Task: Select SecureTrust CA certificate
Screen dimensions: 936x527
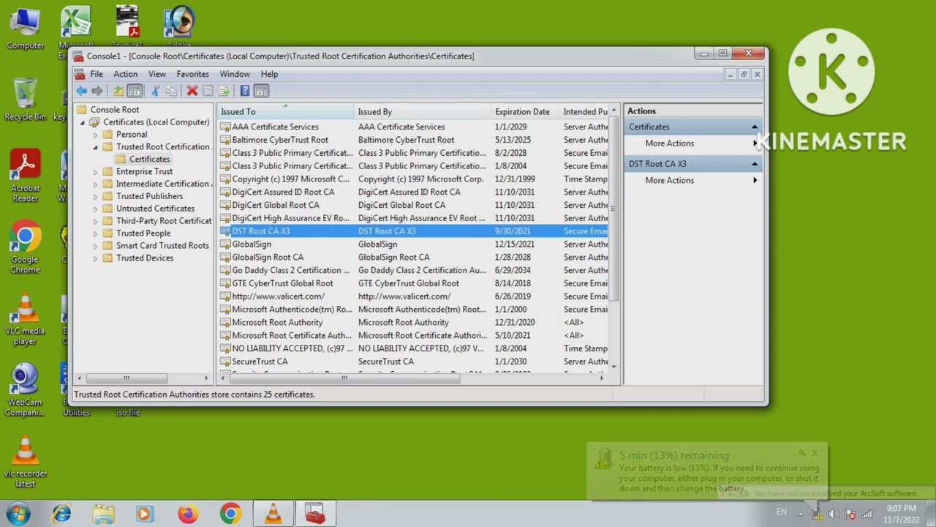Action: (x=413, y=362)
